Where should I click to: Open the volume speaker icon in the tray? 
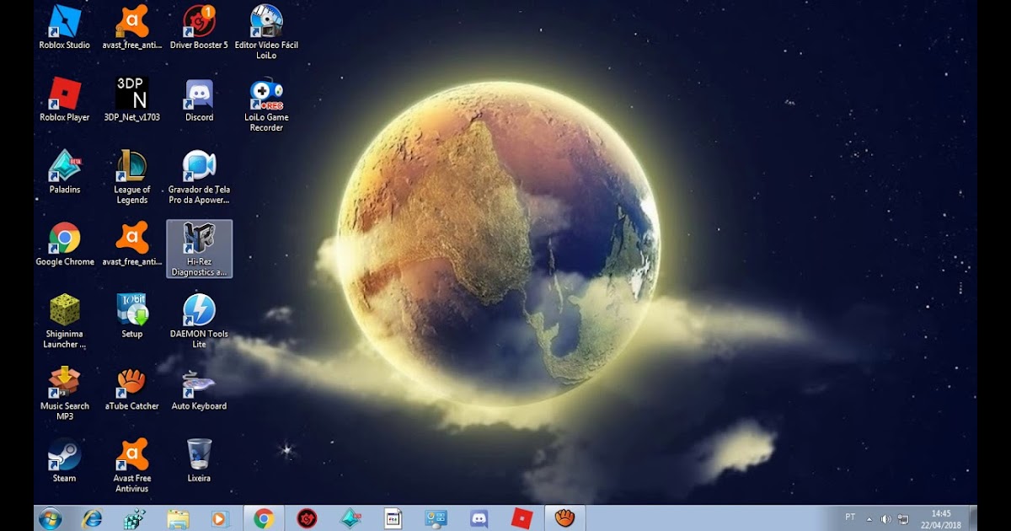pyautogui.click(x=885, y=519)
